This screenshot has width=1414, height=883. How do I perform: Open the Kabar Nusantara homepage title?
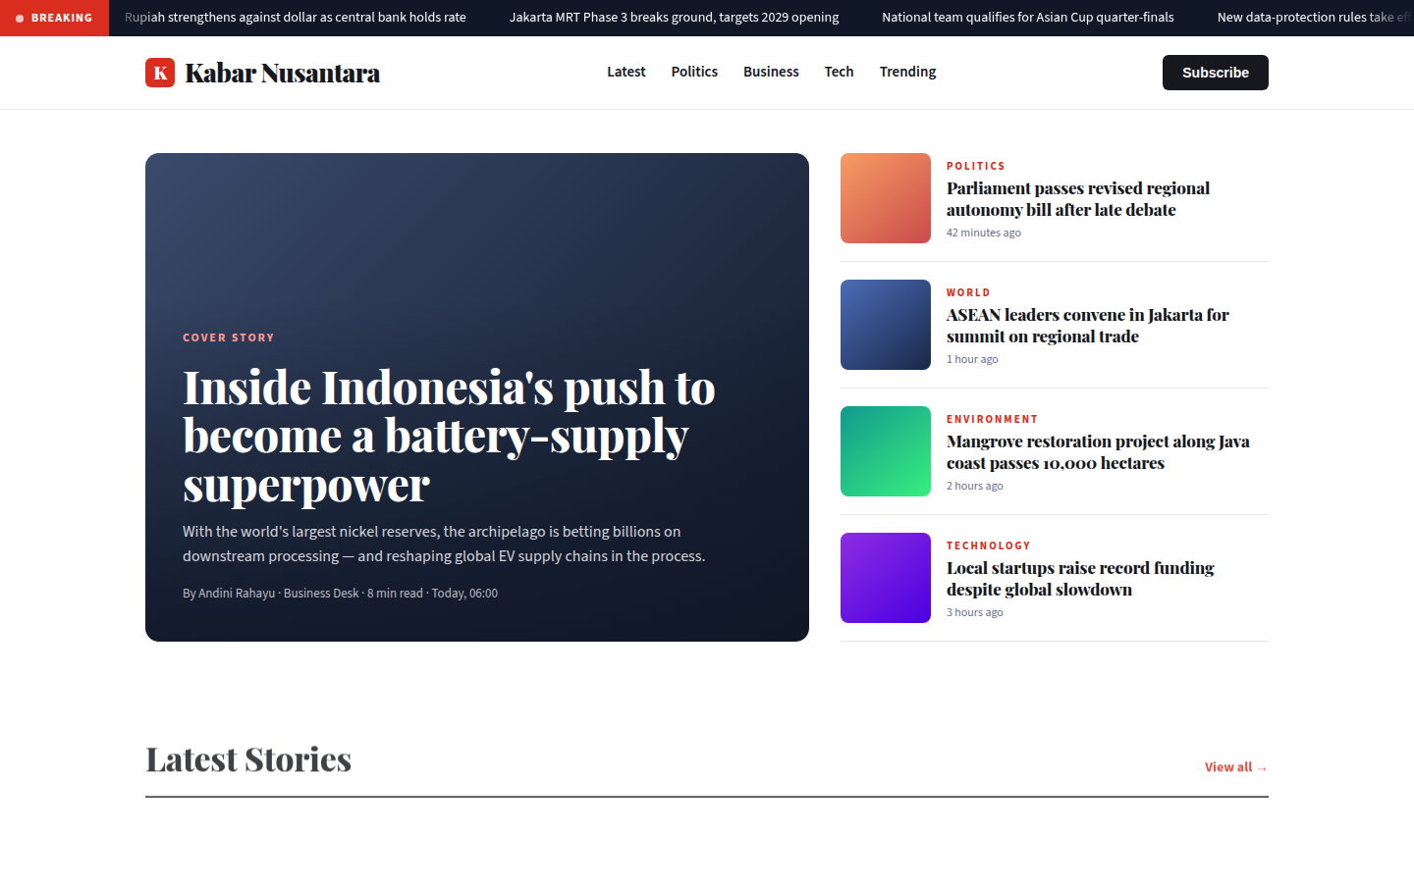tap(282, 73)
